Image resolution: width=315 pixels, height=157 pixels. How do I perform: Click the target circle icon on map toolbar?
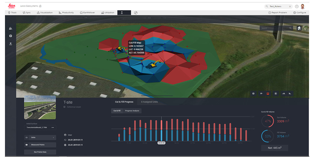click(275, 94)
